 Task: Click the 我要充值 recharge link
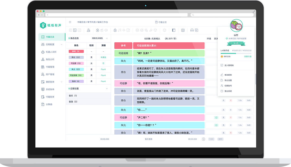(x=247, y=56)
